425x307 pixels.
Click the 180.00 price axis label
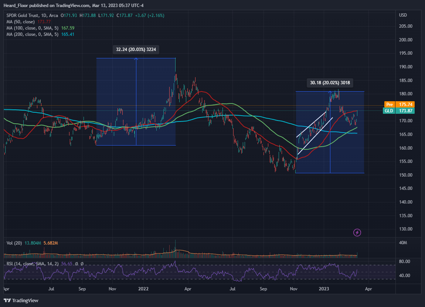pyautogui.click(x=405, y=94)
